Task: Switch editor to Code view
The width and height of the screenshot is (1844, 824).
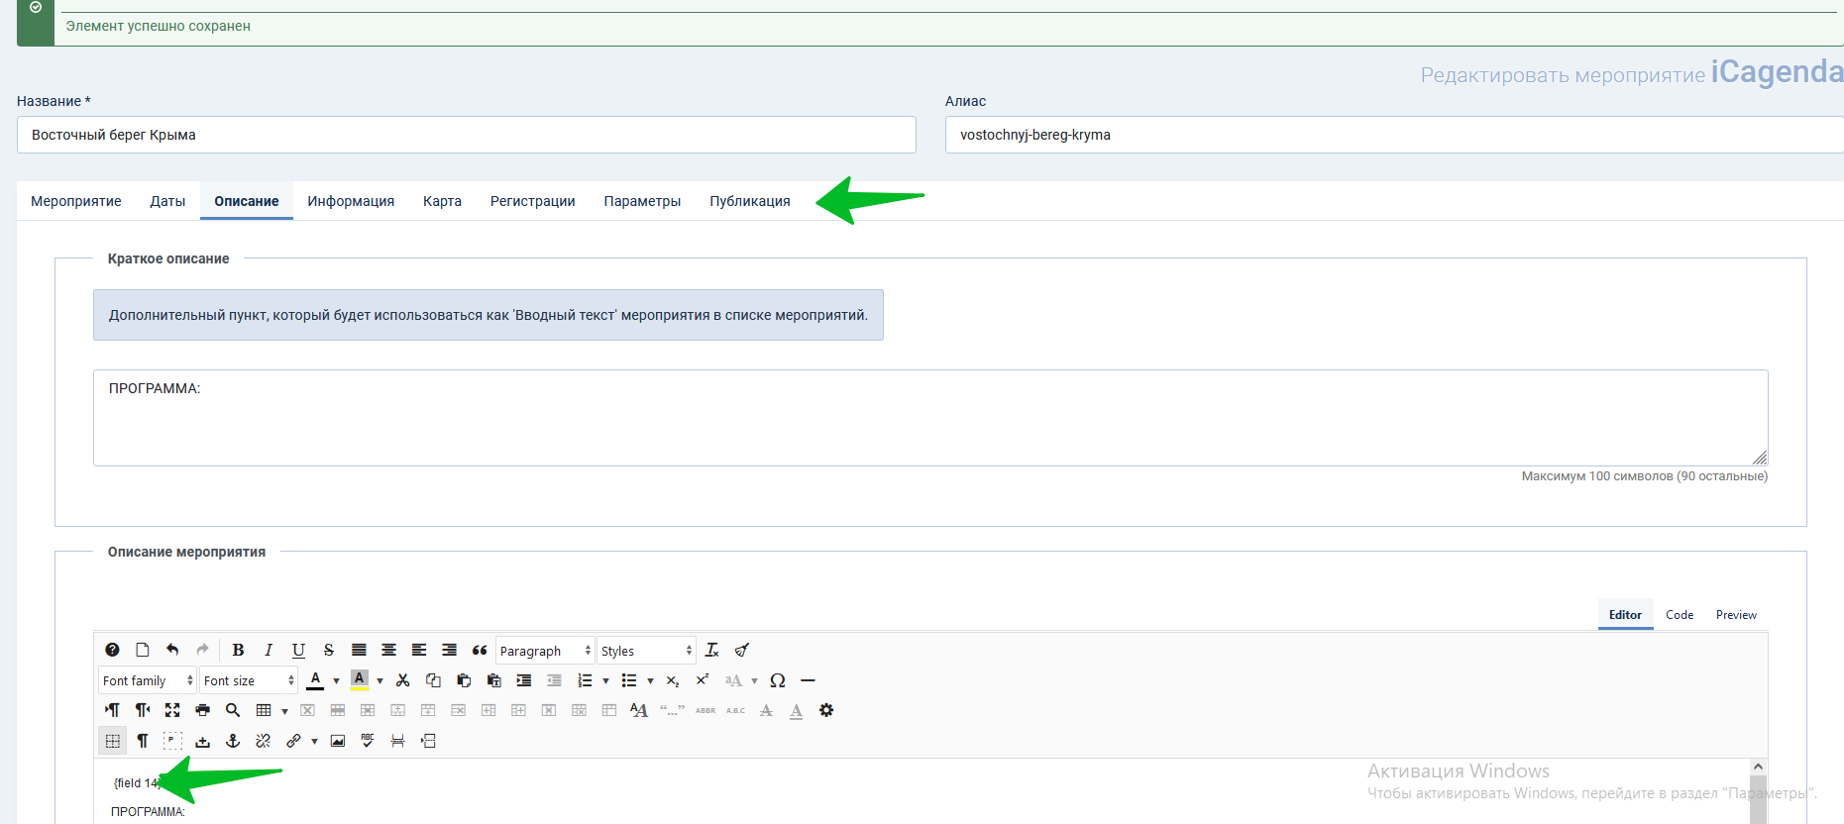Action: coord(1679,615)
